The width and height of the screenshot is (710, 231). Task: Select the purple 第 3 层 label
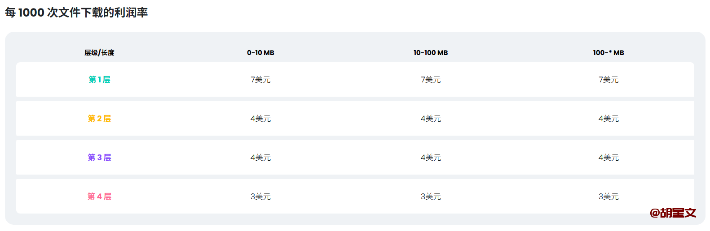pyautogui.click(x=99, y=158)
